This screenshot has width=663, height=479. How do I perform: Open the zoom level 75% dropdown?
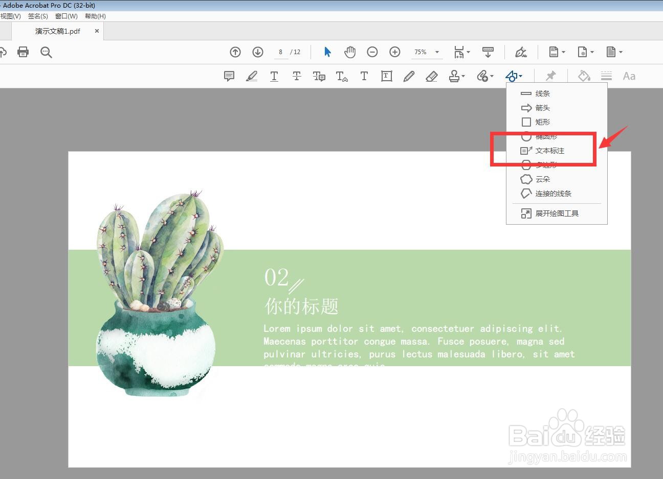(436, 52)
